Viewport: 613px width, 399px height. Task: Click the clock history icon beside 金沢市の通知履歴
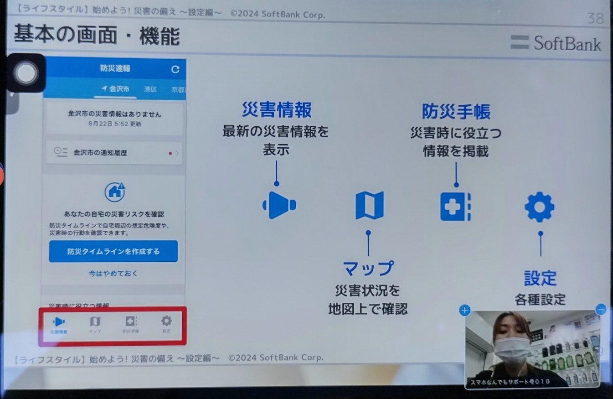tap(61, 152)
